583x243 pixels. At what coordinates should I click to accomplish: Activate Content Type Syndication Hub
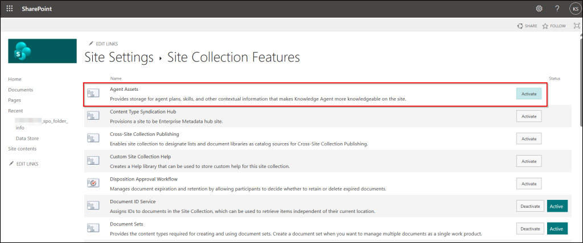pyautogui.click(x=529, y=116)
